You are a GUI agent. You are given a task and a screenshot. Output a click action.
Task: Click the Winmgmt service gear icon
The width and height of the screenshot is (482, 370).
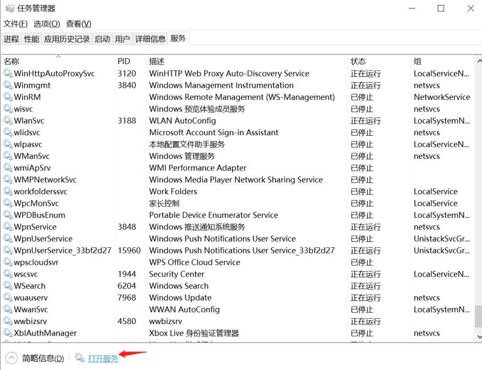click(8, 85)
